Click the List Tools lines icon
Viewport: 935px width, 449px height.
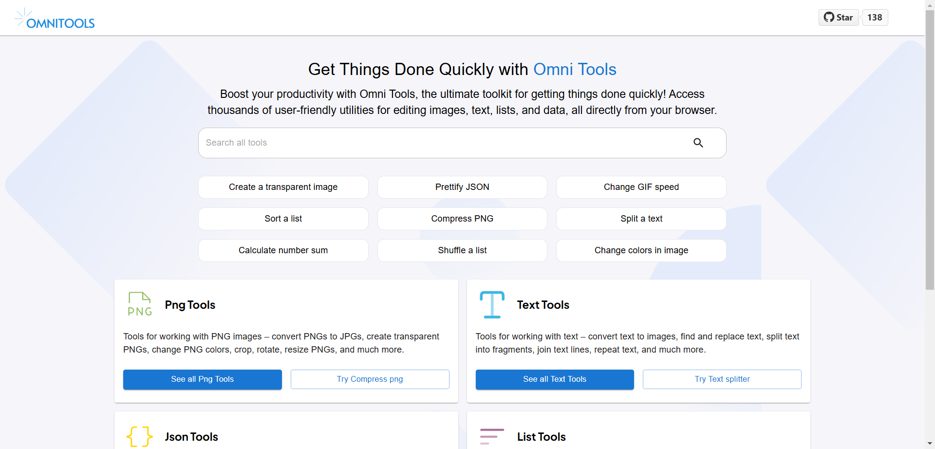[492, 436]
